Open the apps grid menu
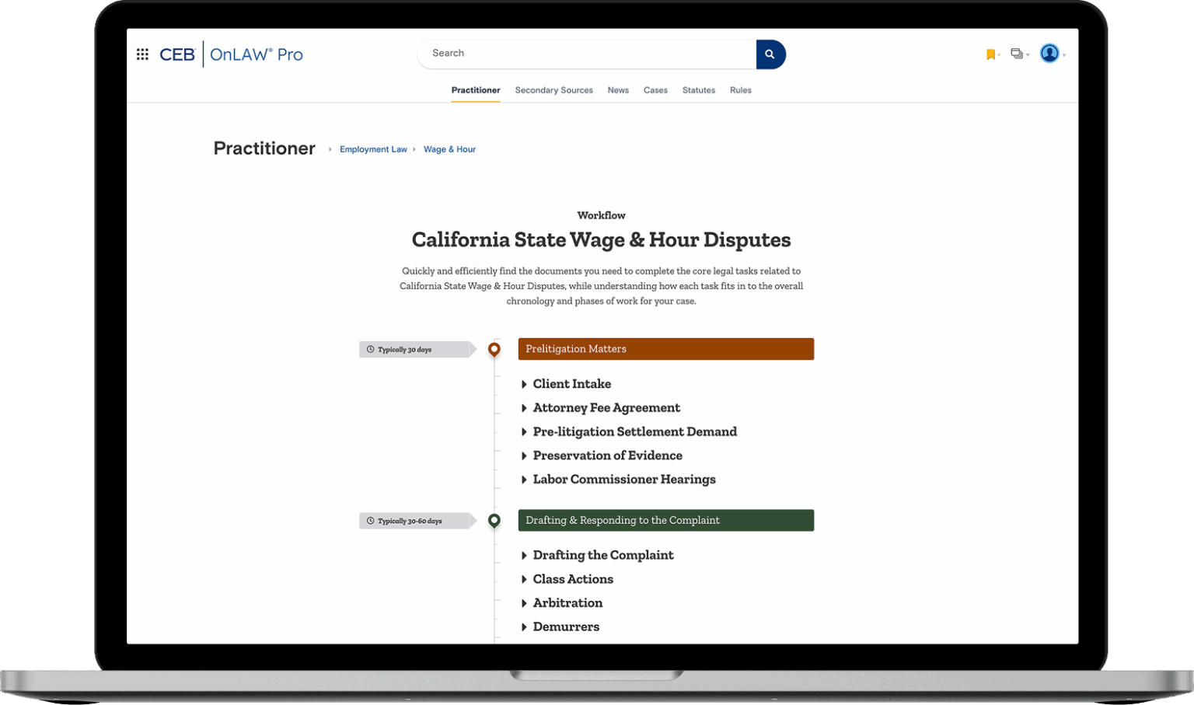 [x=142, y=53]
